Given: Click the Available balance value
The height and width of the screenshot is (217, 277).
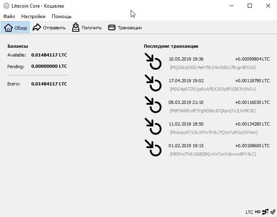Looking at the screenshot, I should pyautogui.click(x=49, y=55).
